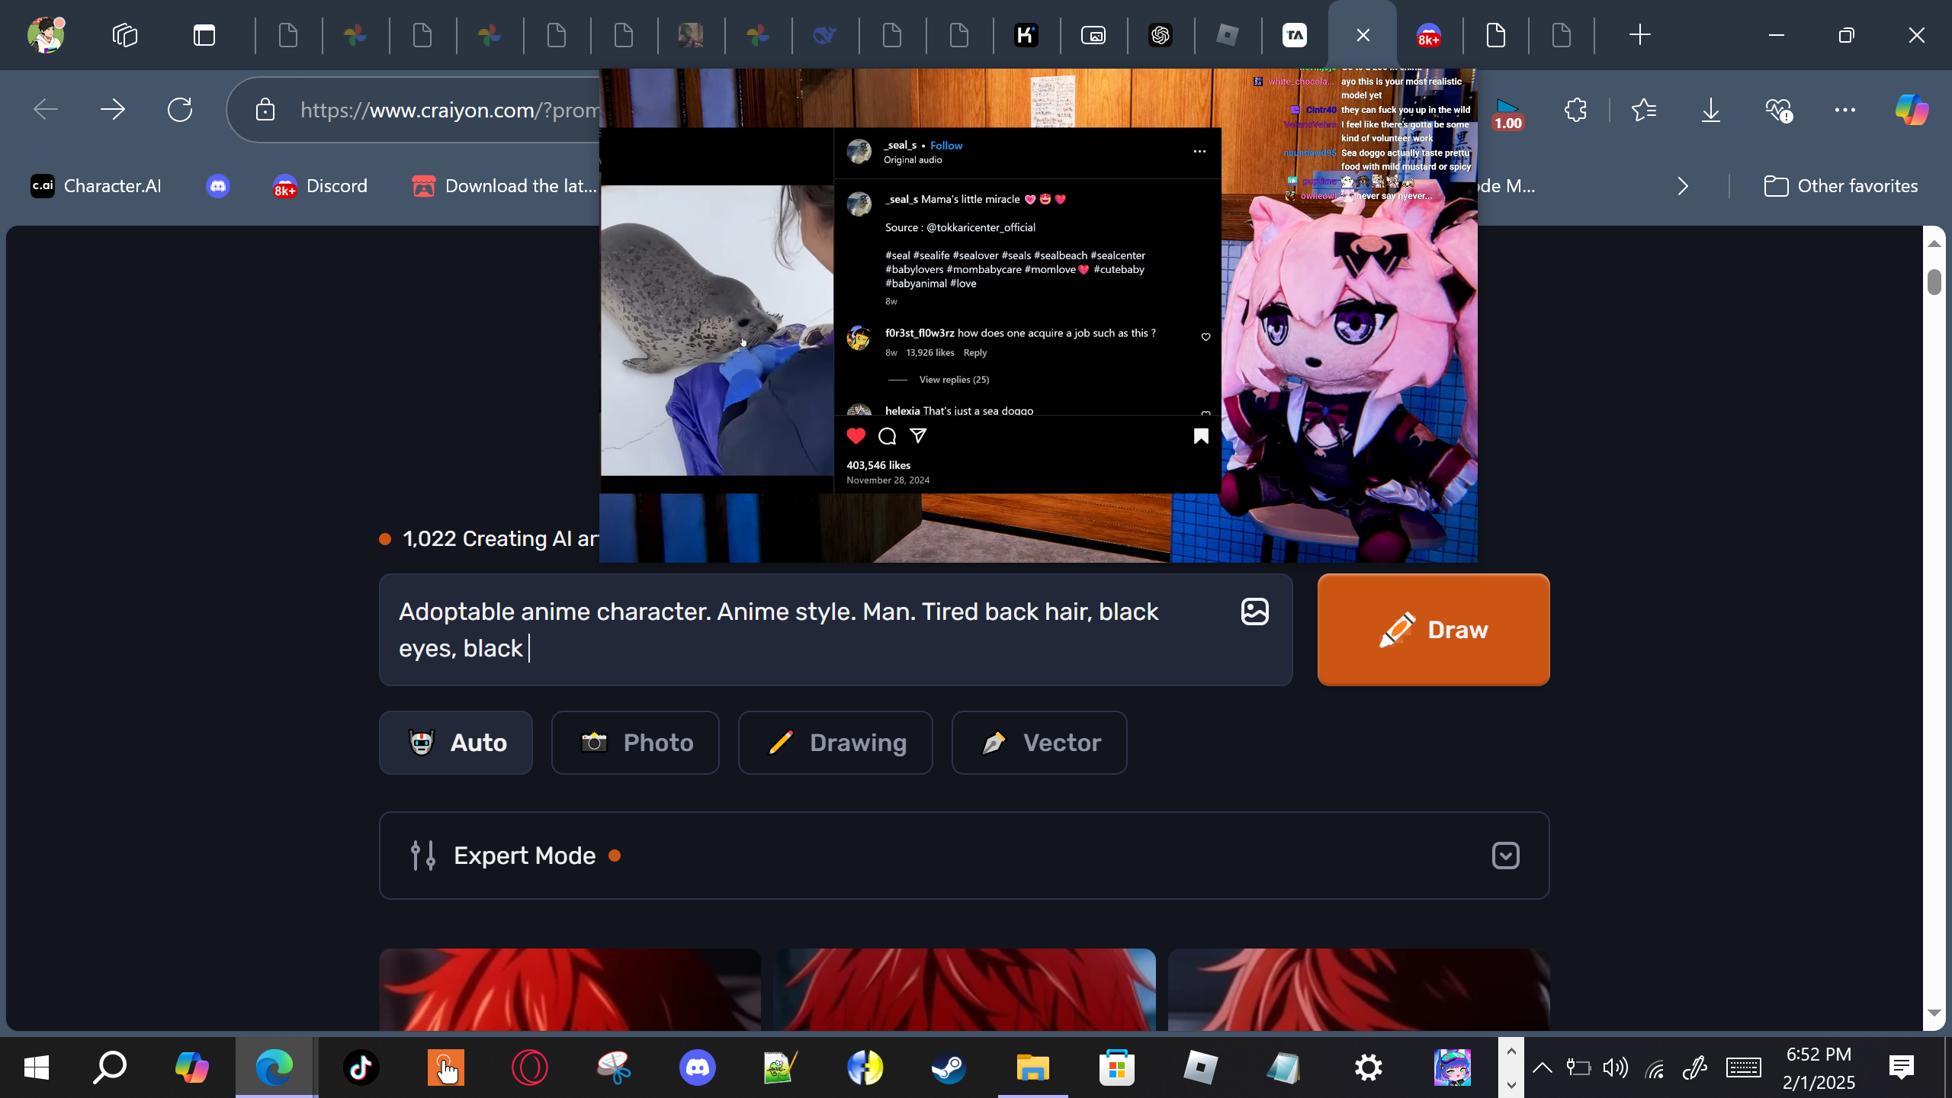Click the share paper-plane icon on the post
Screen dimensions: 1952x1098
pyautogui.click(x=918, y=436)
